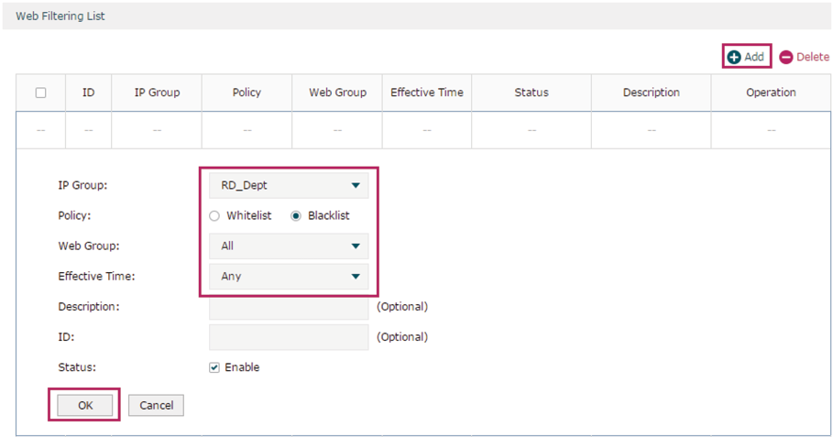Click the Cancel button
This screenshot has height=437, width=833.
[156, 405]
